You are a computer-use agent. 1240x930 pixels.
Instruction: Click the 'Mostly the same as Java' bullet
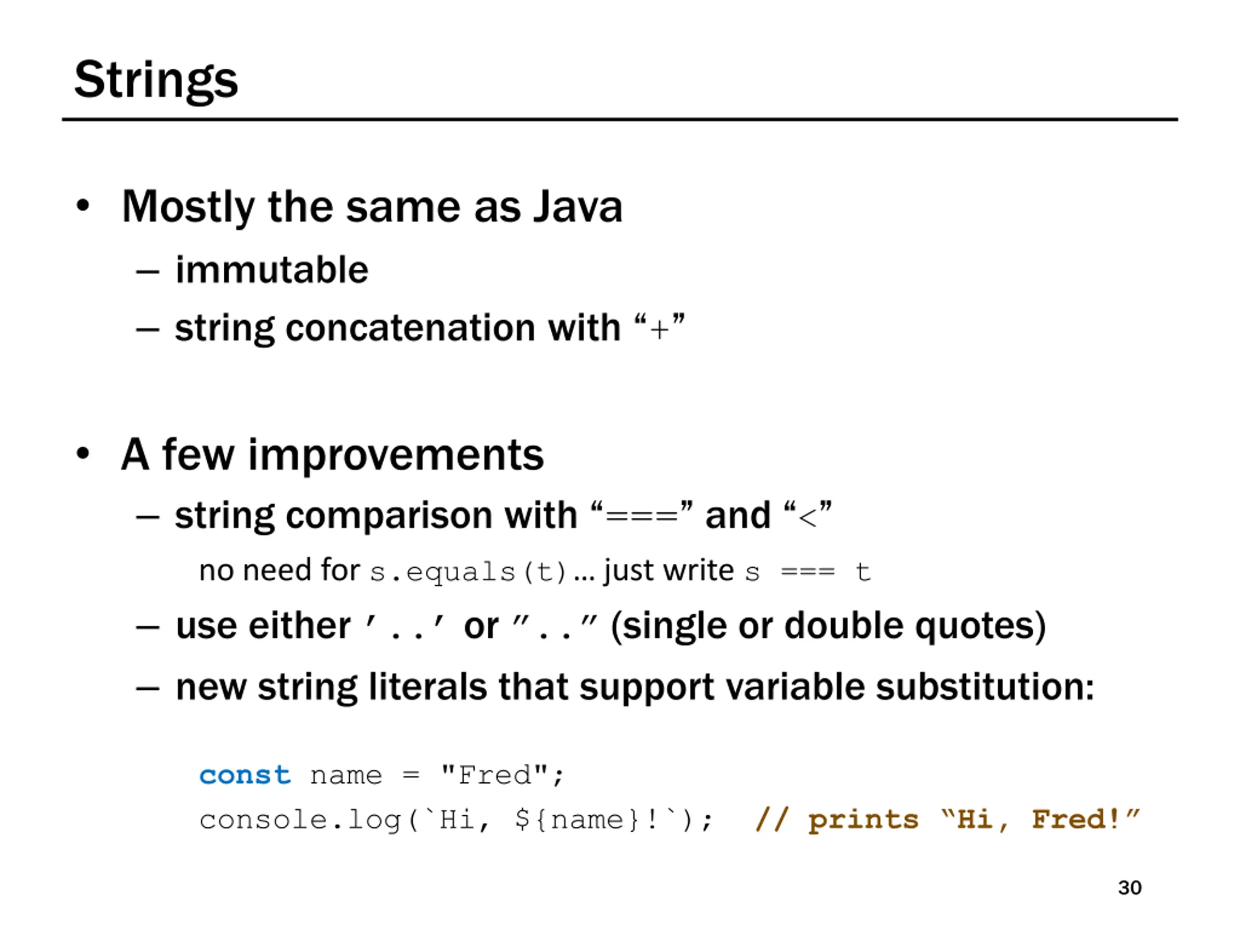pyautogui.click(x=372, y=207)
